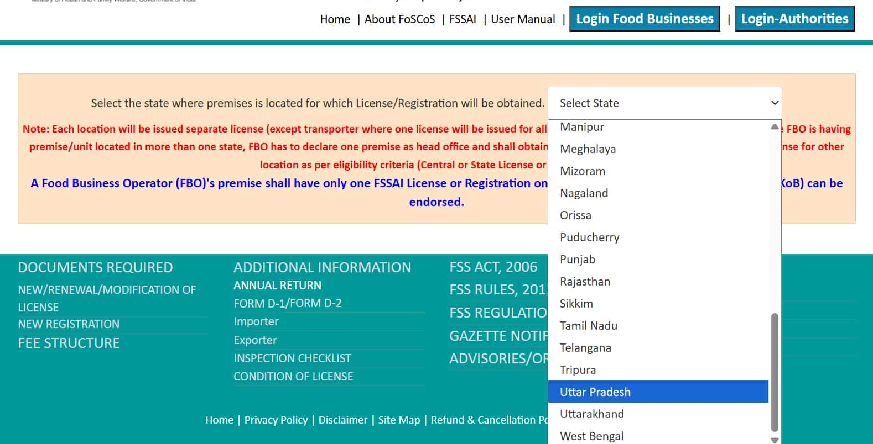The width and height of the screenshot is (873, 444).
Task: Select Sikkim from the state list
Action: (658, 304)
